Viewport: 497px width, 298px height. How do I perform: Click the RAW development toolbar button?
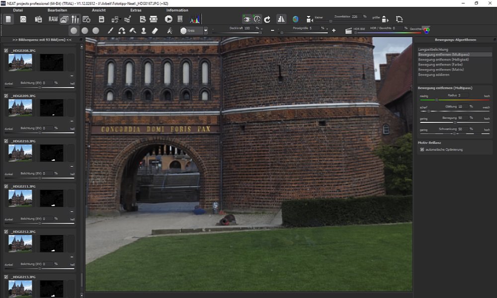tap(53, 19)
